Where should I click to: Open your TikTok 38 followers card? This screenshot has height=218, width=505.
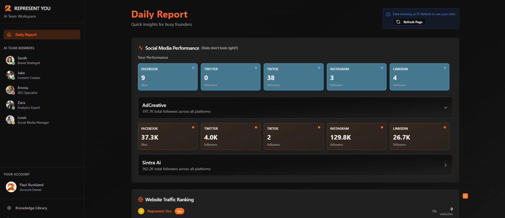[x=294, y=77]
